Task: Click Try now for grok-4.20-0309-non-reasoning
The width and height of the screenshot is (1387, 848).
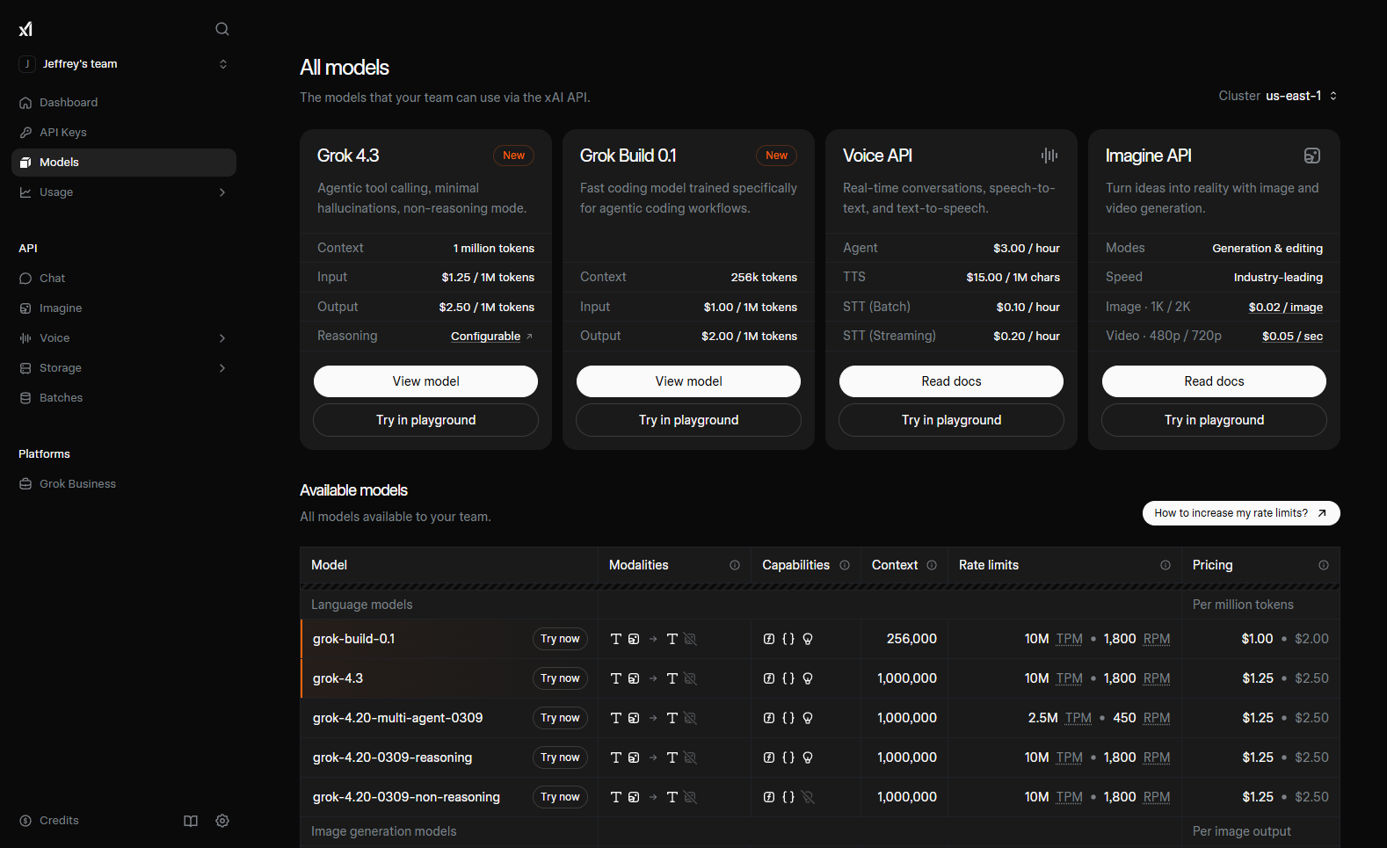Action: click(x=560, y=797)
